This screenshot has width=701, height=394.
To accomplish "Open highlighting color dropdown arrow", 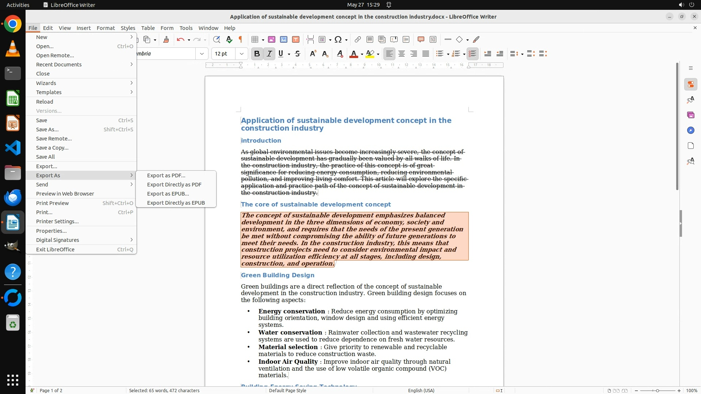I will tap(378, 54).
